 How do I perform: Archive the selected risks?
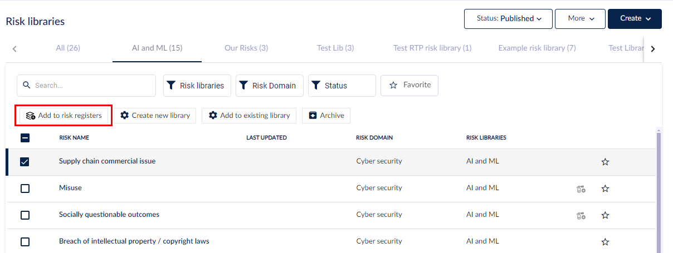coord(326,116)
